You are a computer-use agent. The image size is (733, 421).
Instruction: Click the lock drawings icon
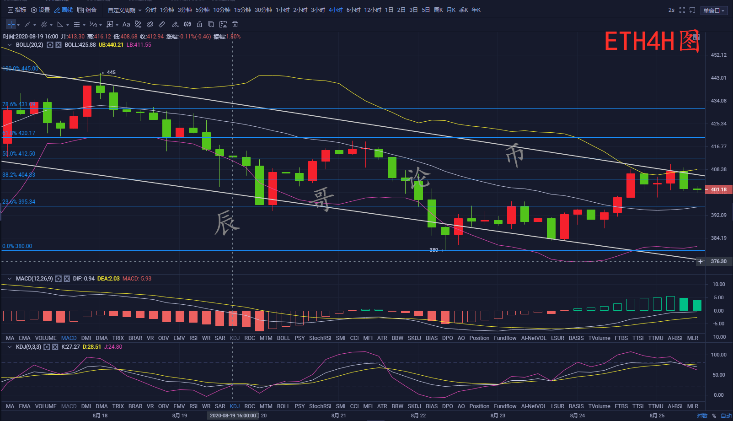[x=199, y=24]
